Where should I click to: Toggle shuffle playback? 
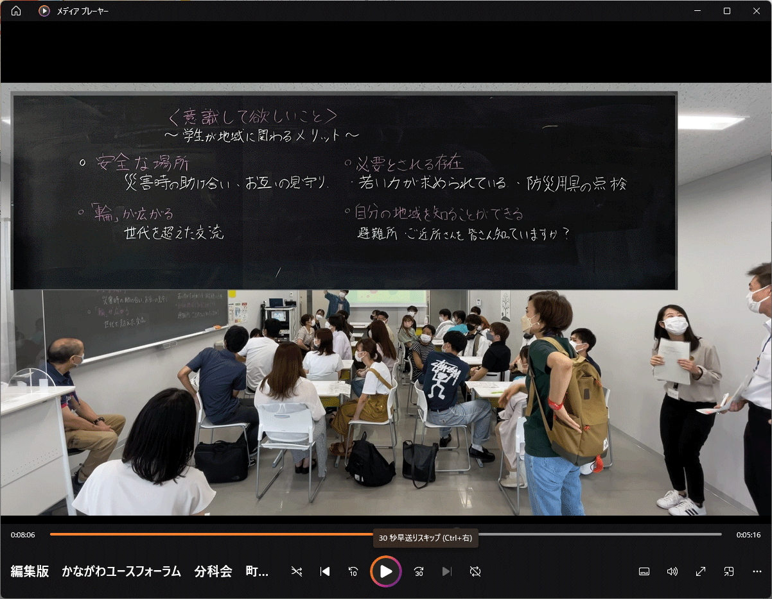tap(297, 571)
